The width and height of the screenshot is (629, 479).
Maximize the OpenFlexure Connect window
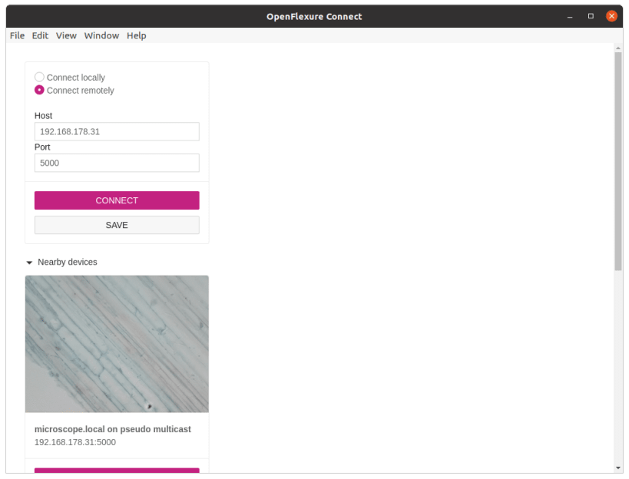click(591, 16)
